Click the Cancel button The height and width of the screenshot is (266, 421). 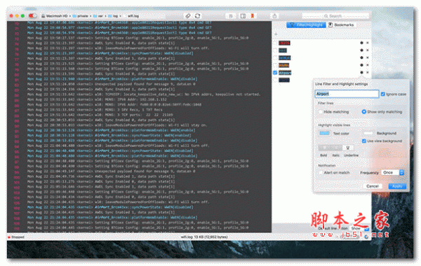pyautogui.click(x=373, y=186)
